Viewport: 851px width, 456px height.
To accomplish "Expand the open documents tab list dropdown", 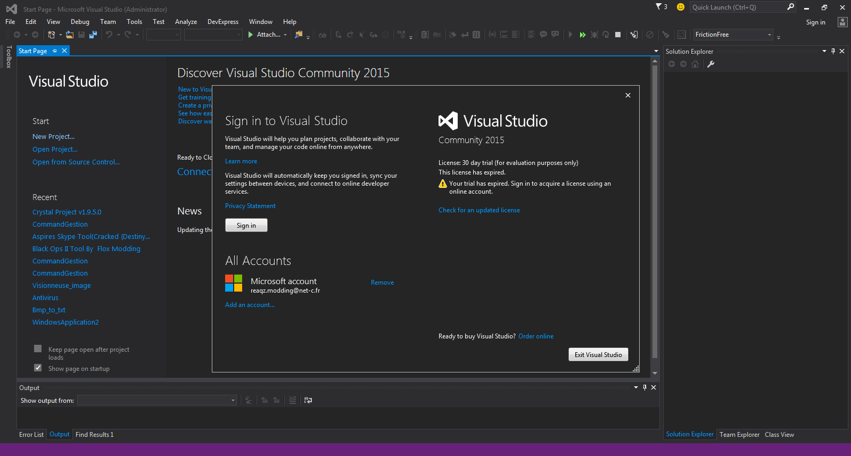I will (656, 51).
